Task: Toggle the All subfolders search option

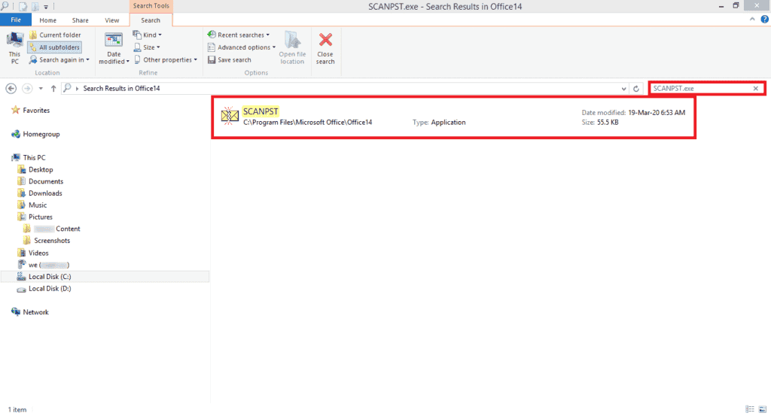Action: tap(55, 47)
